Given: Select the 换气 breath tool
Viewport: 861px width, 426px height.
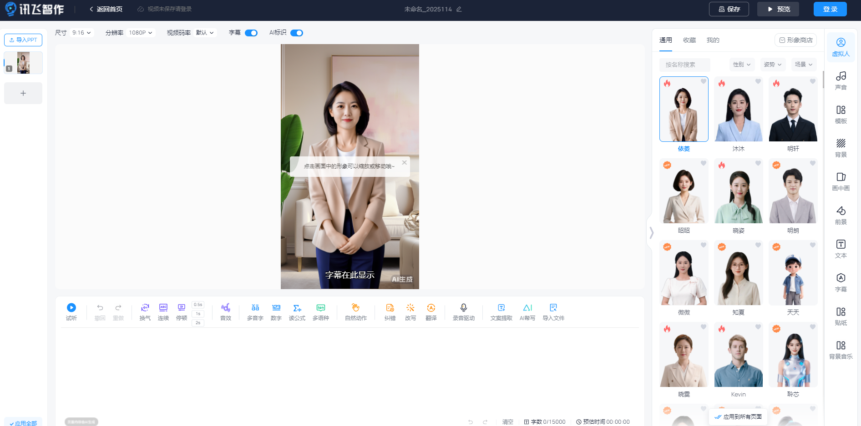Looking at the screenshot, I should 145,308.
